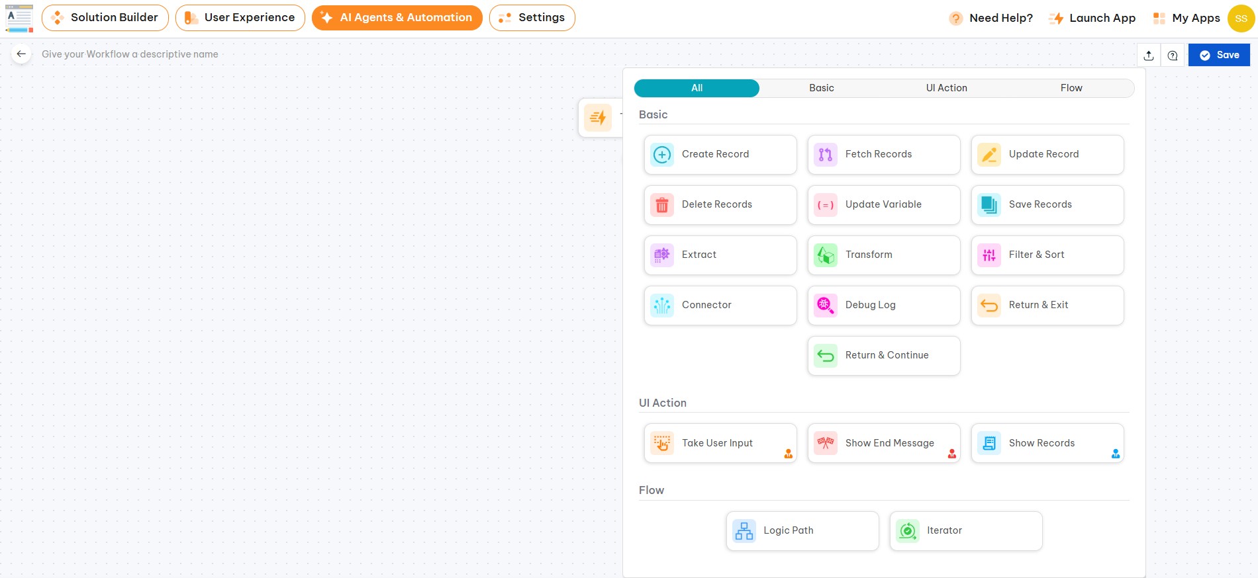
Task: Click the workflow trigger node icon
Action: click(x=598, y=118)
